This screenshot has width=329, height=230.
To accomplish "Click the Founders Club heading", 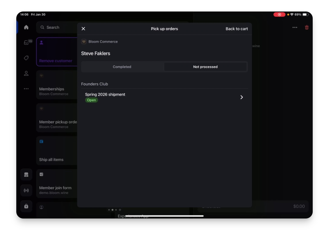I will click(95, 84).
